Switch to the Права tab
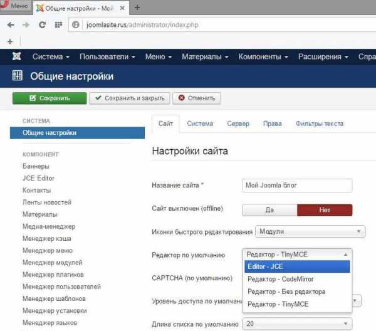376x331 pixels. click(273, 123)
